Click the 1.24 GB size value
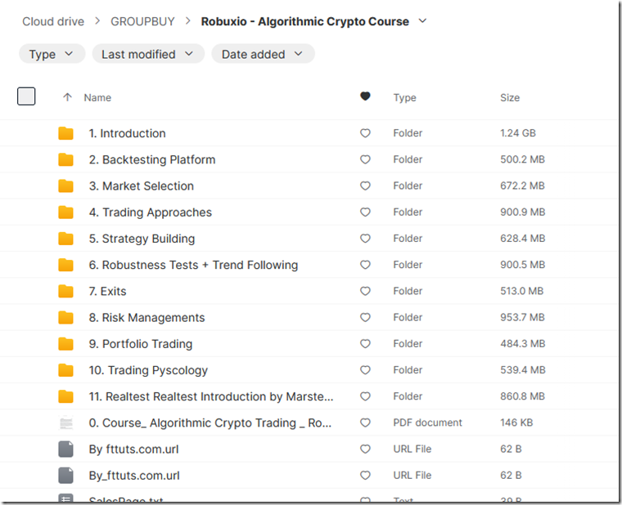The width and height of the screenshot is (622, 505). (518, 133)
